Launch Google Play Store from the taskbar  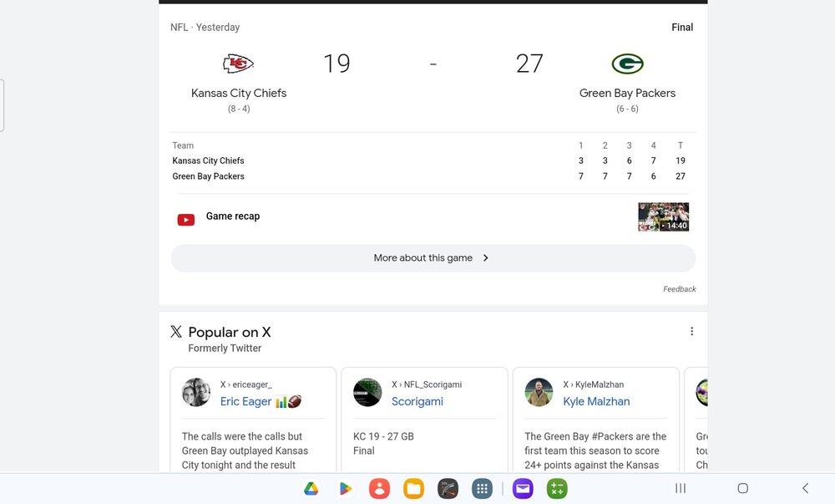345,489
